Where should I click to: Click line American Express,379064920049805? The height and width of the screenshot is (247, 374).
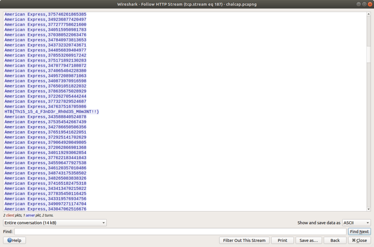[x=45, y=143]
